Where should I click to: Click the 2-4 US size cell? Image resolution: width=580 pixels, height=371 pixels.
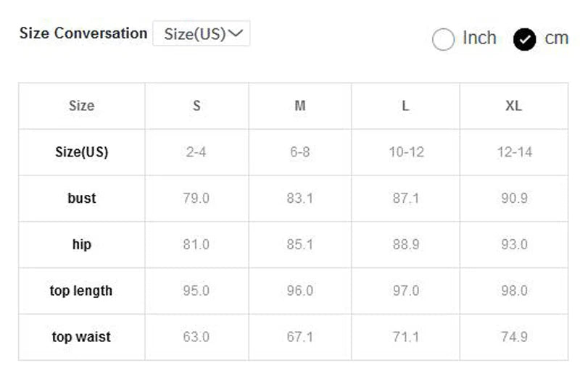(196, 152)
